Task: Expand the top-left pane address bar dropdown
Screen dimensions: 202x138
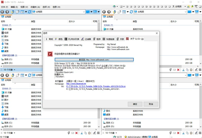Action: pos(84,12)
